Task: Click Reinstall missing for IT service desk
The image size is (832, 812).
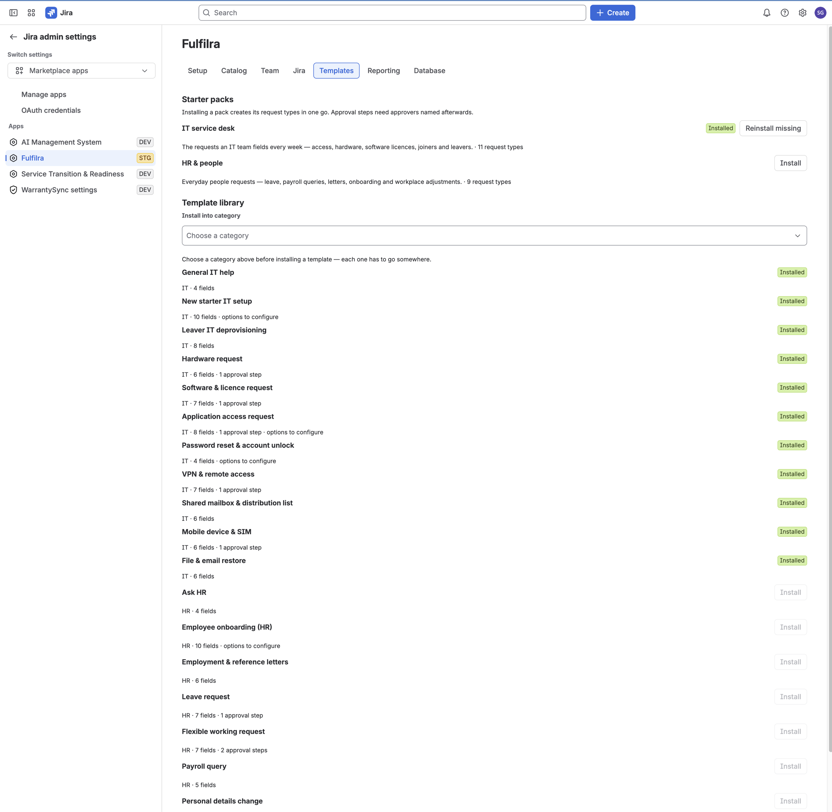Action: [x=773, y=128]
